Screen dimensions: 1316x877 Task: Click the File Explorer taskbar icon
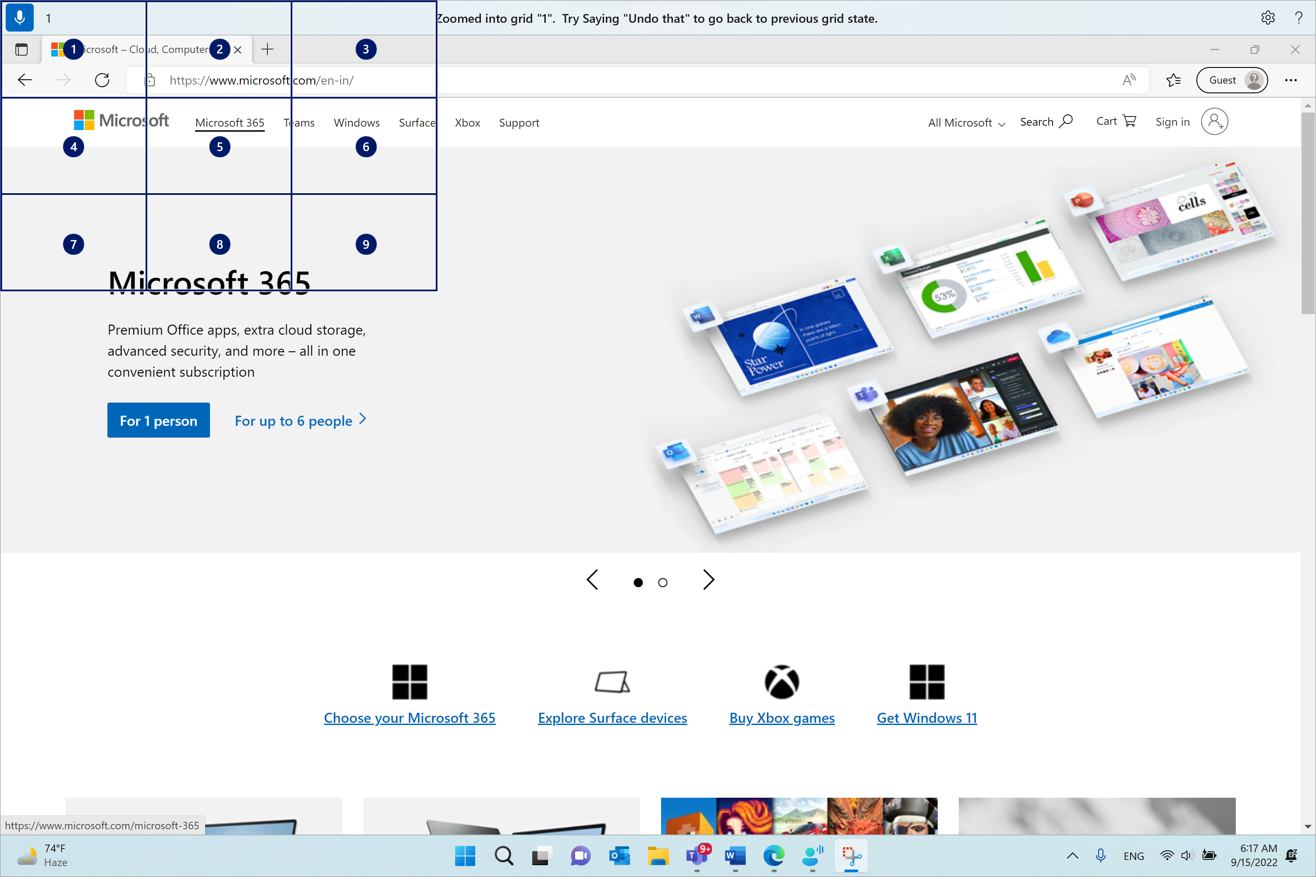(656, 856)
